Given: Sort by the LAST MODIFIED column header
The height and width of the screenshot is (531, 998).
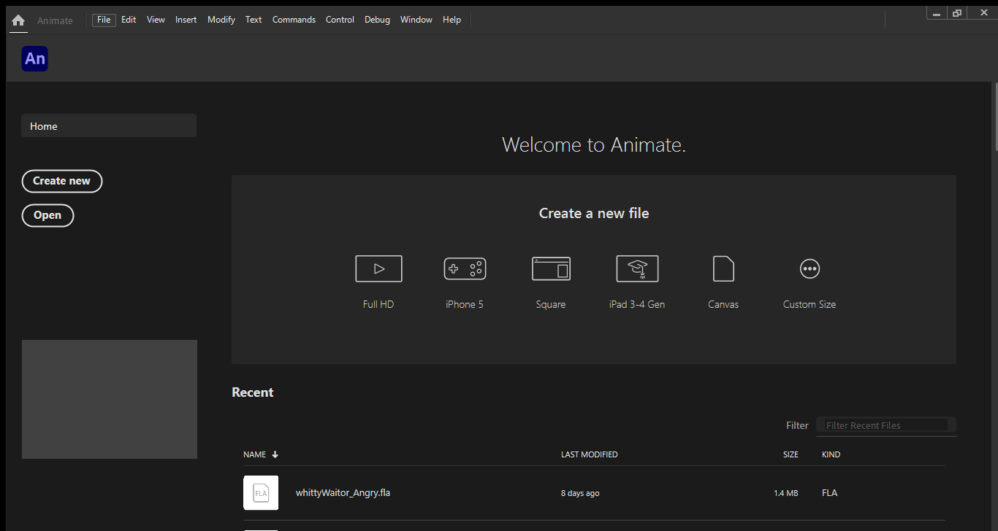Looking at the screenshot, I should tap(589, 454).
